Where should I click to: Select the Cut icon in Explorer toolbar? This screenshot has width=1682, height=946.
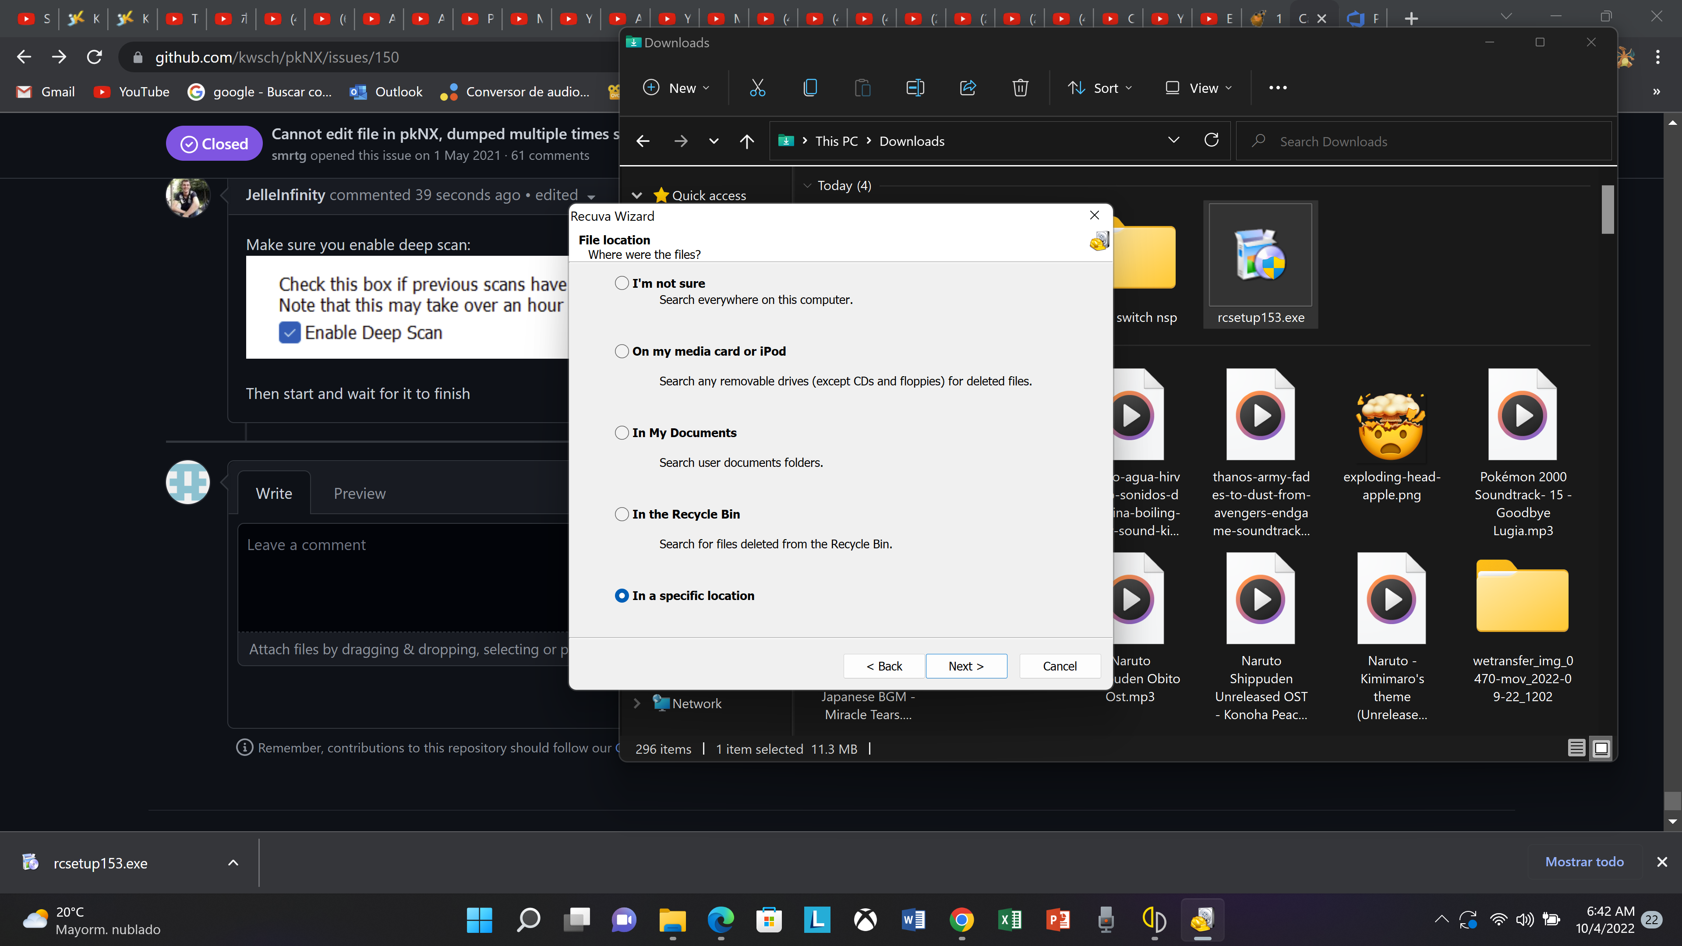click(x=757, y=88)
